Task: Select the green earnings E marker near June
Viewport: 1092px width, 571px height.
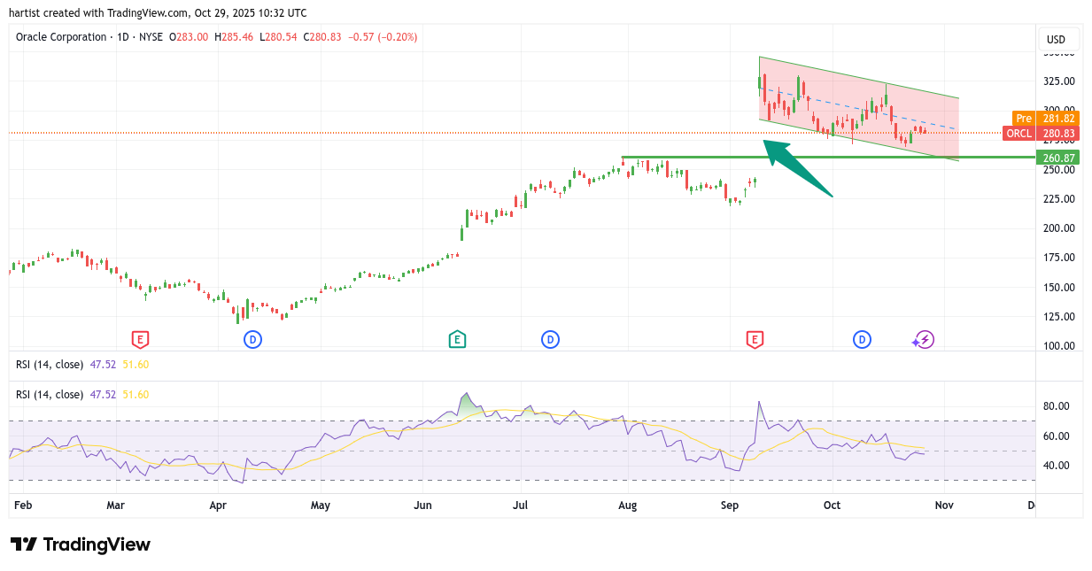Action: coord(457,339)
